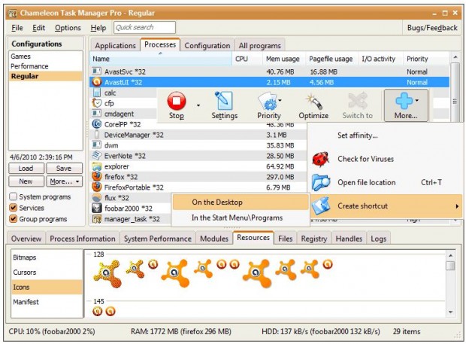This screenshot has height=344, width=466.
Task: Click the explorer process icon
Action: pyautogui.click(x=97, y=166)
